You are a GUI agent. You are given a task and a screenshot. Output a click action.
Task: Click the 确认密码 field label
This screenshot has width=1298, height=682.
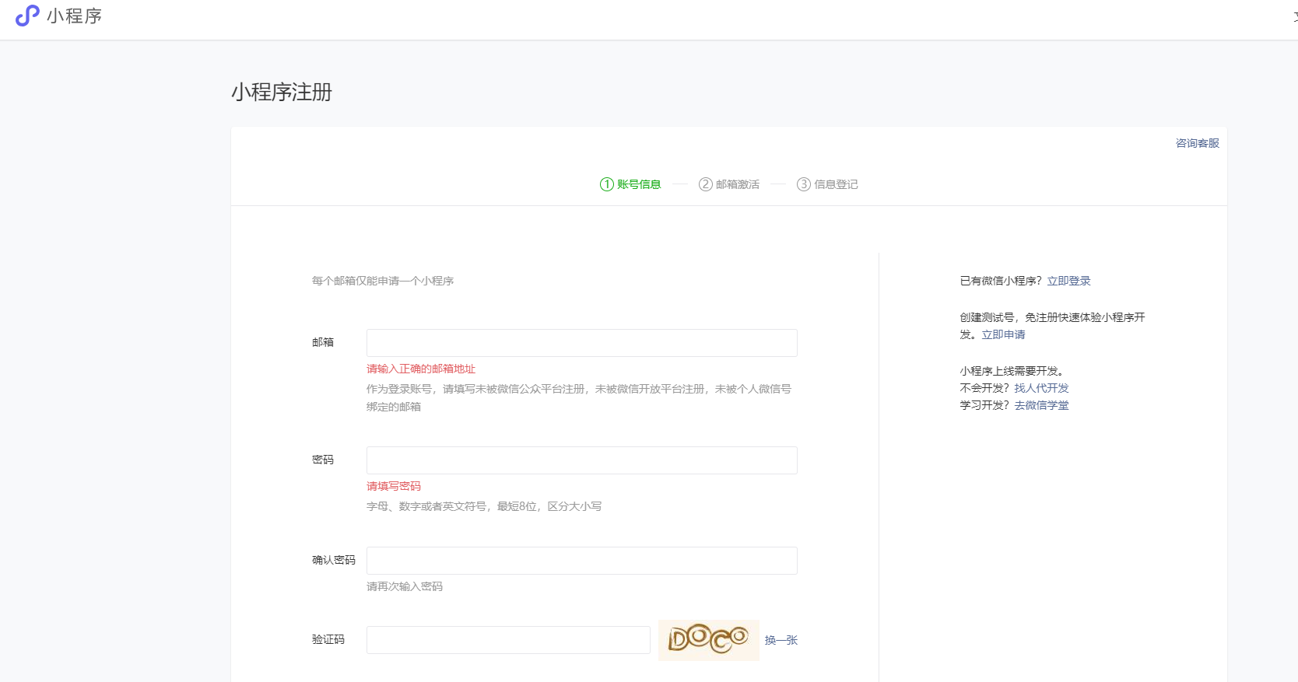tap(334, 560)
